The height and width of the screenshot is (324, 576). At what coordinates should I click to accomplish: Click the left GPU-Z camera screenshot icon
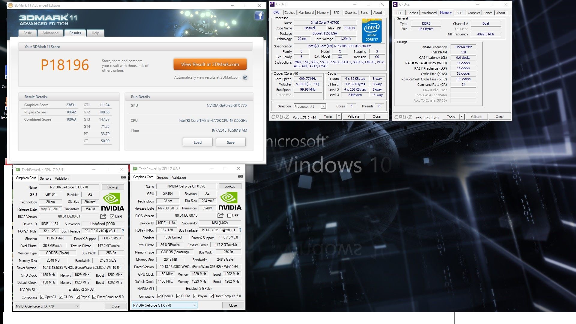tap(123, 177)
